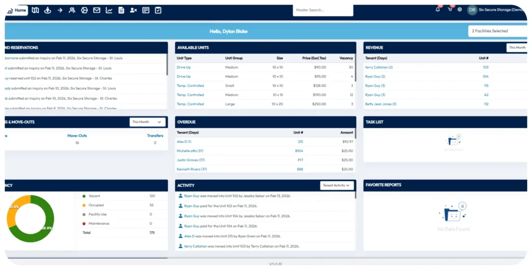Open the shopping cart icon
532x270 pixels.
[450, 9]
